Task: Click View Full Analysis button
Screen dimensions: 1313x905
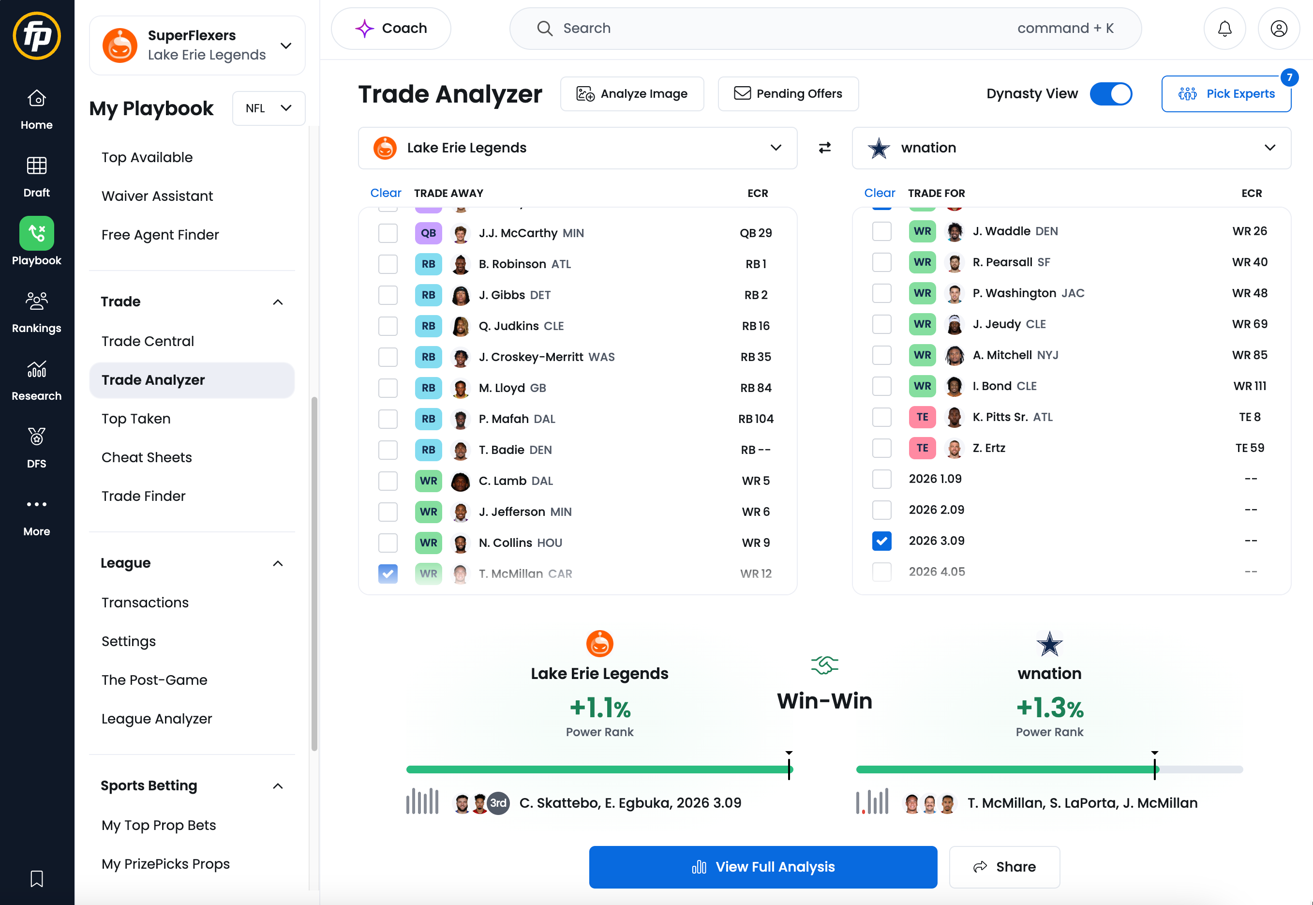Action: pos(763,867)
